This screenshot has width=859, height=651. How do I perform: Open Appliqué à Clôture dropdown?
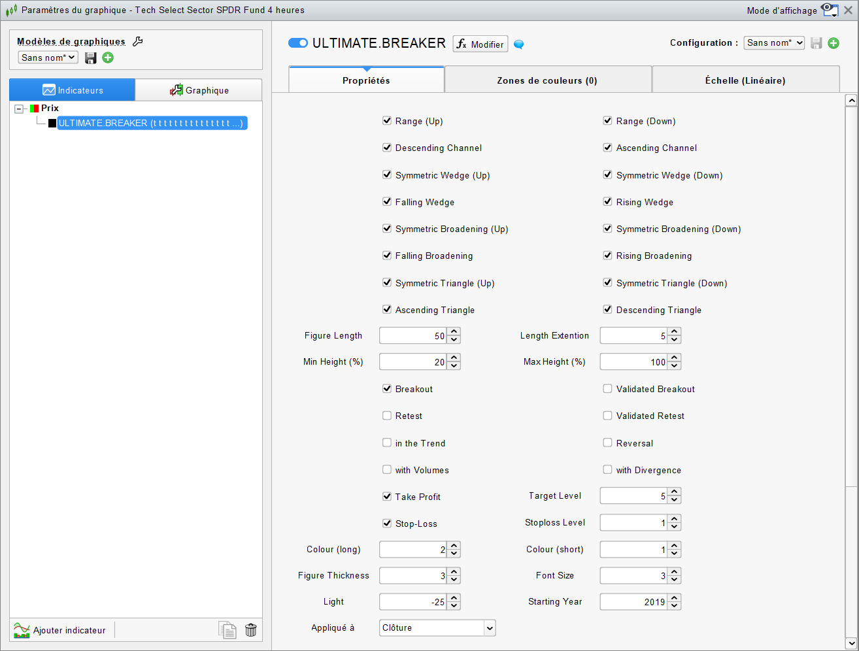(437, 627)
